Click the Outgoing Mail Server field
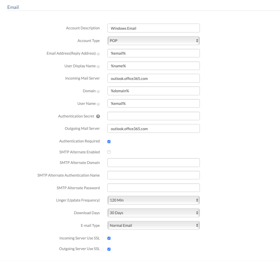The image size is (280, 261). [x=153, y=129]
